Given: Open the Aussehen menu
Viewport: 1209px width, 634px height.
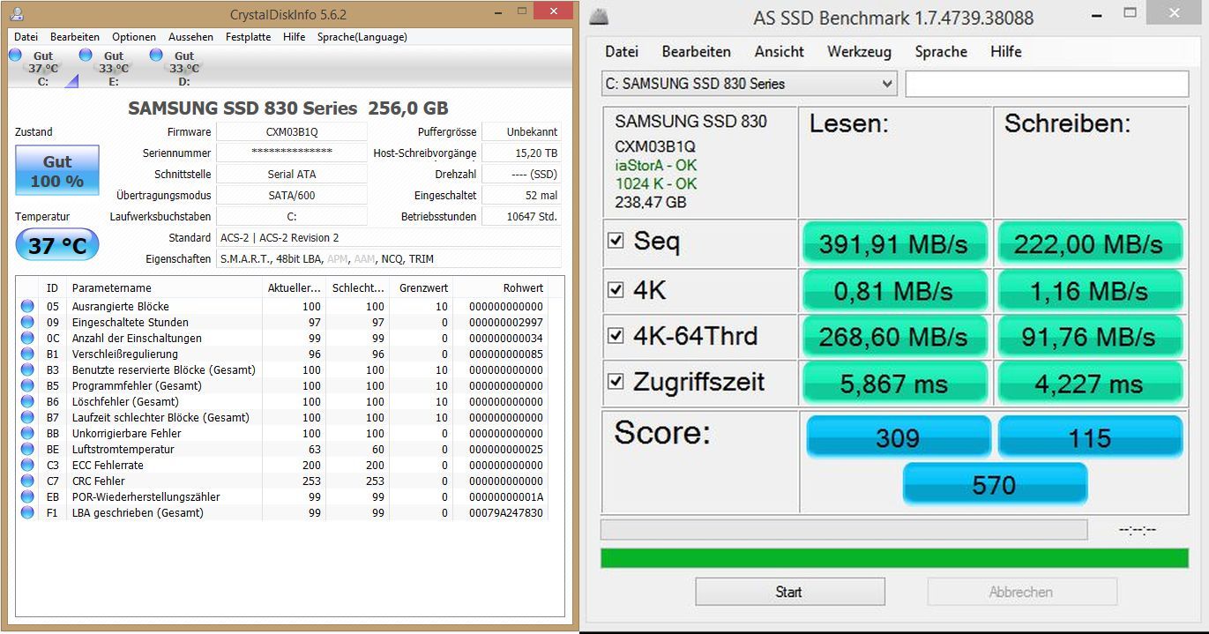Looking at the screenshot, I should point(190,37).
